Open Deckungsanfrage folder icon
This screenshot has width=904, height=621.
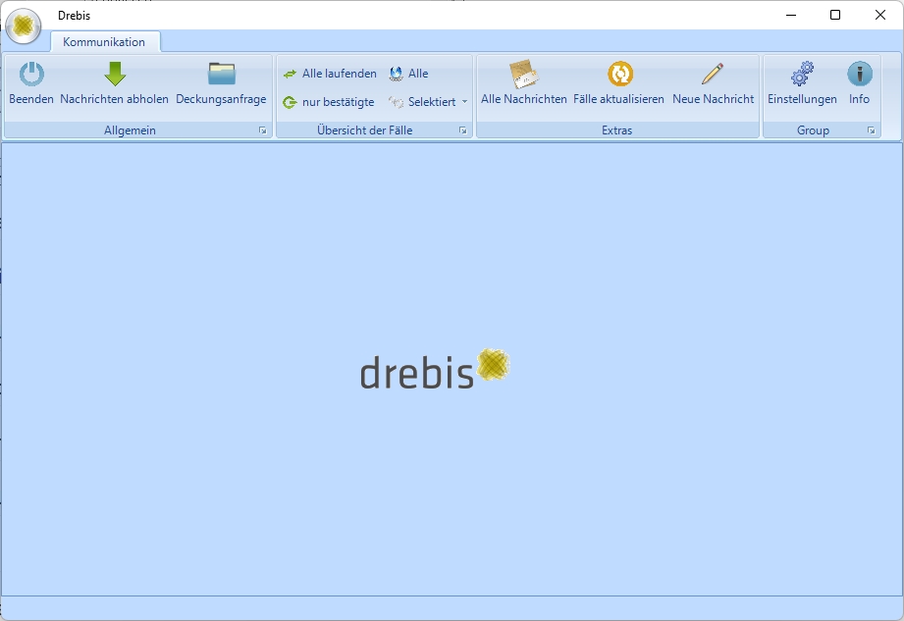tap(222, 75)
